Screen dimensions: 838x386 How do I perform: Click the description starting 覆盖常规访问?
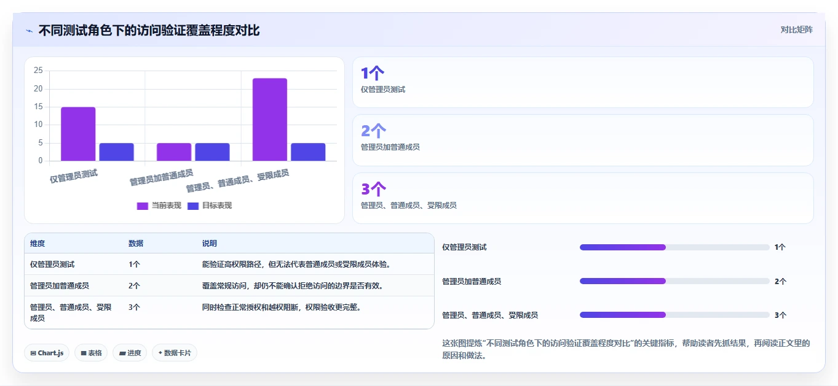coord(293,285)
